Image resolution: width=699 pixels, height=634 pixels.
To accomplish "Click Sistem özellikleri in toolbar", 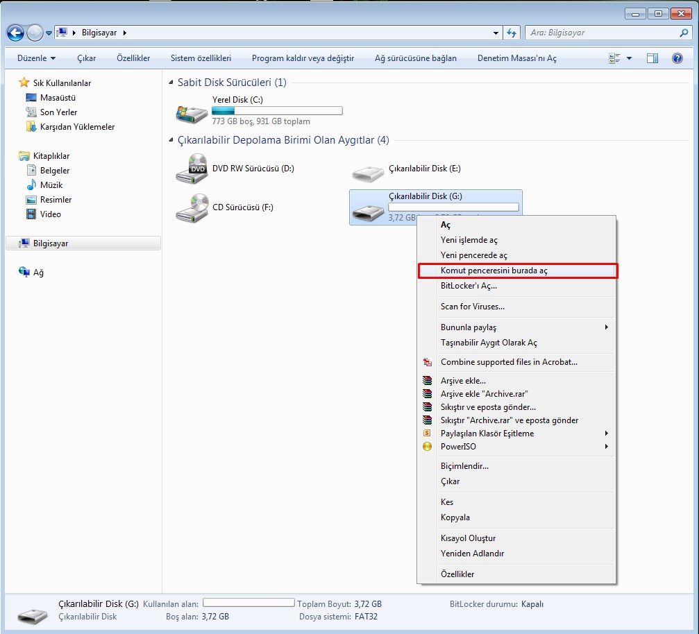I will [x=201, y=58].
